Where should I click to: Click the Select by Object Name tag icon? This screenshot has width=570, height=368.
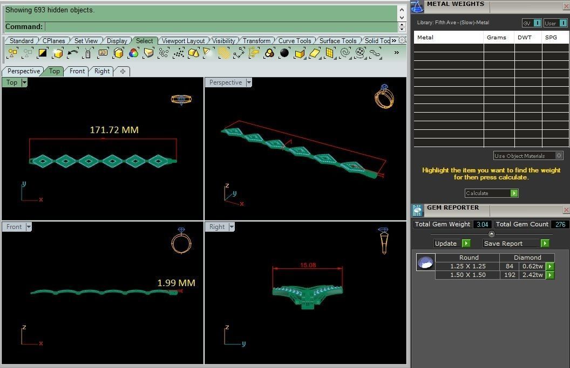coord(88,53)
